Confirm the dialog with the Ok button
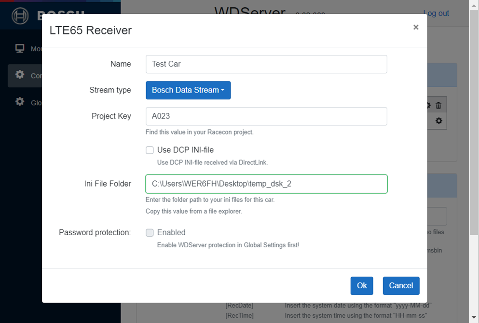479x323 pixels. (362, 285)
